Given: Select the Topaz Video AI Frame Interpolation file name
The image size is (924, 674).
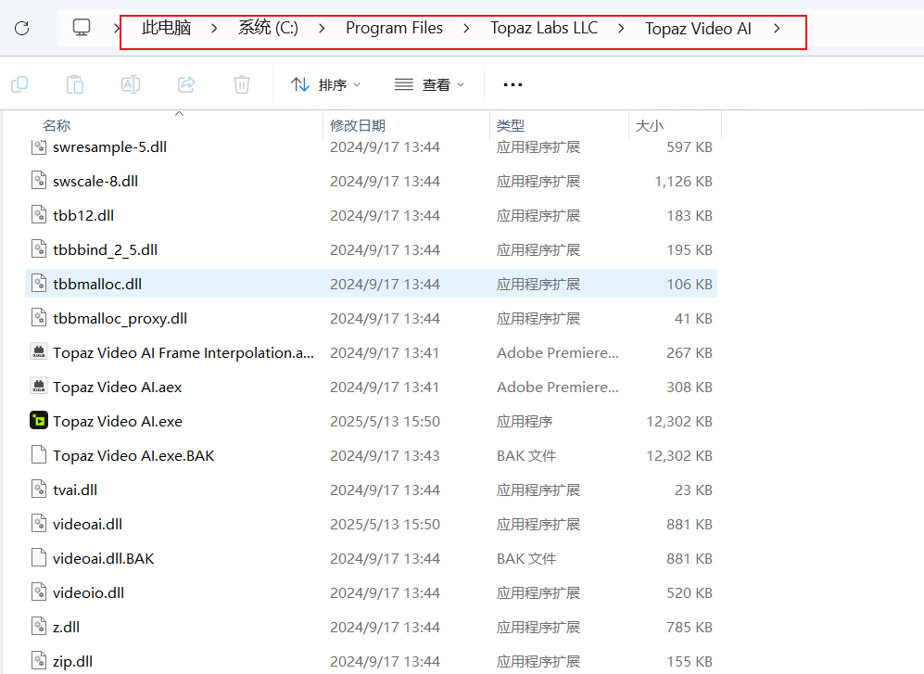Looking at the screenshot, I should tap(184, 352).
